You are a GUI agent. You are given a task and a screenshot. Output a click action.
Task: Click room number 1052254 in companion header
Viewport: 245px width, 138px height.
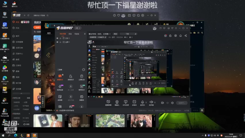119,37
